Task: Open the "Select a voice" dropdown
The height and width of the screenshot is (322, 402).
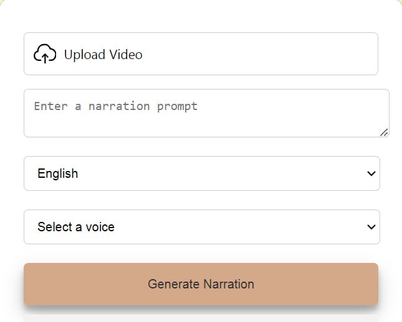Action: [x=201, y=227]
